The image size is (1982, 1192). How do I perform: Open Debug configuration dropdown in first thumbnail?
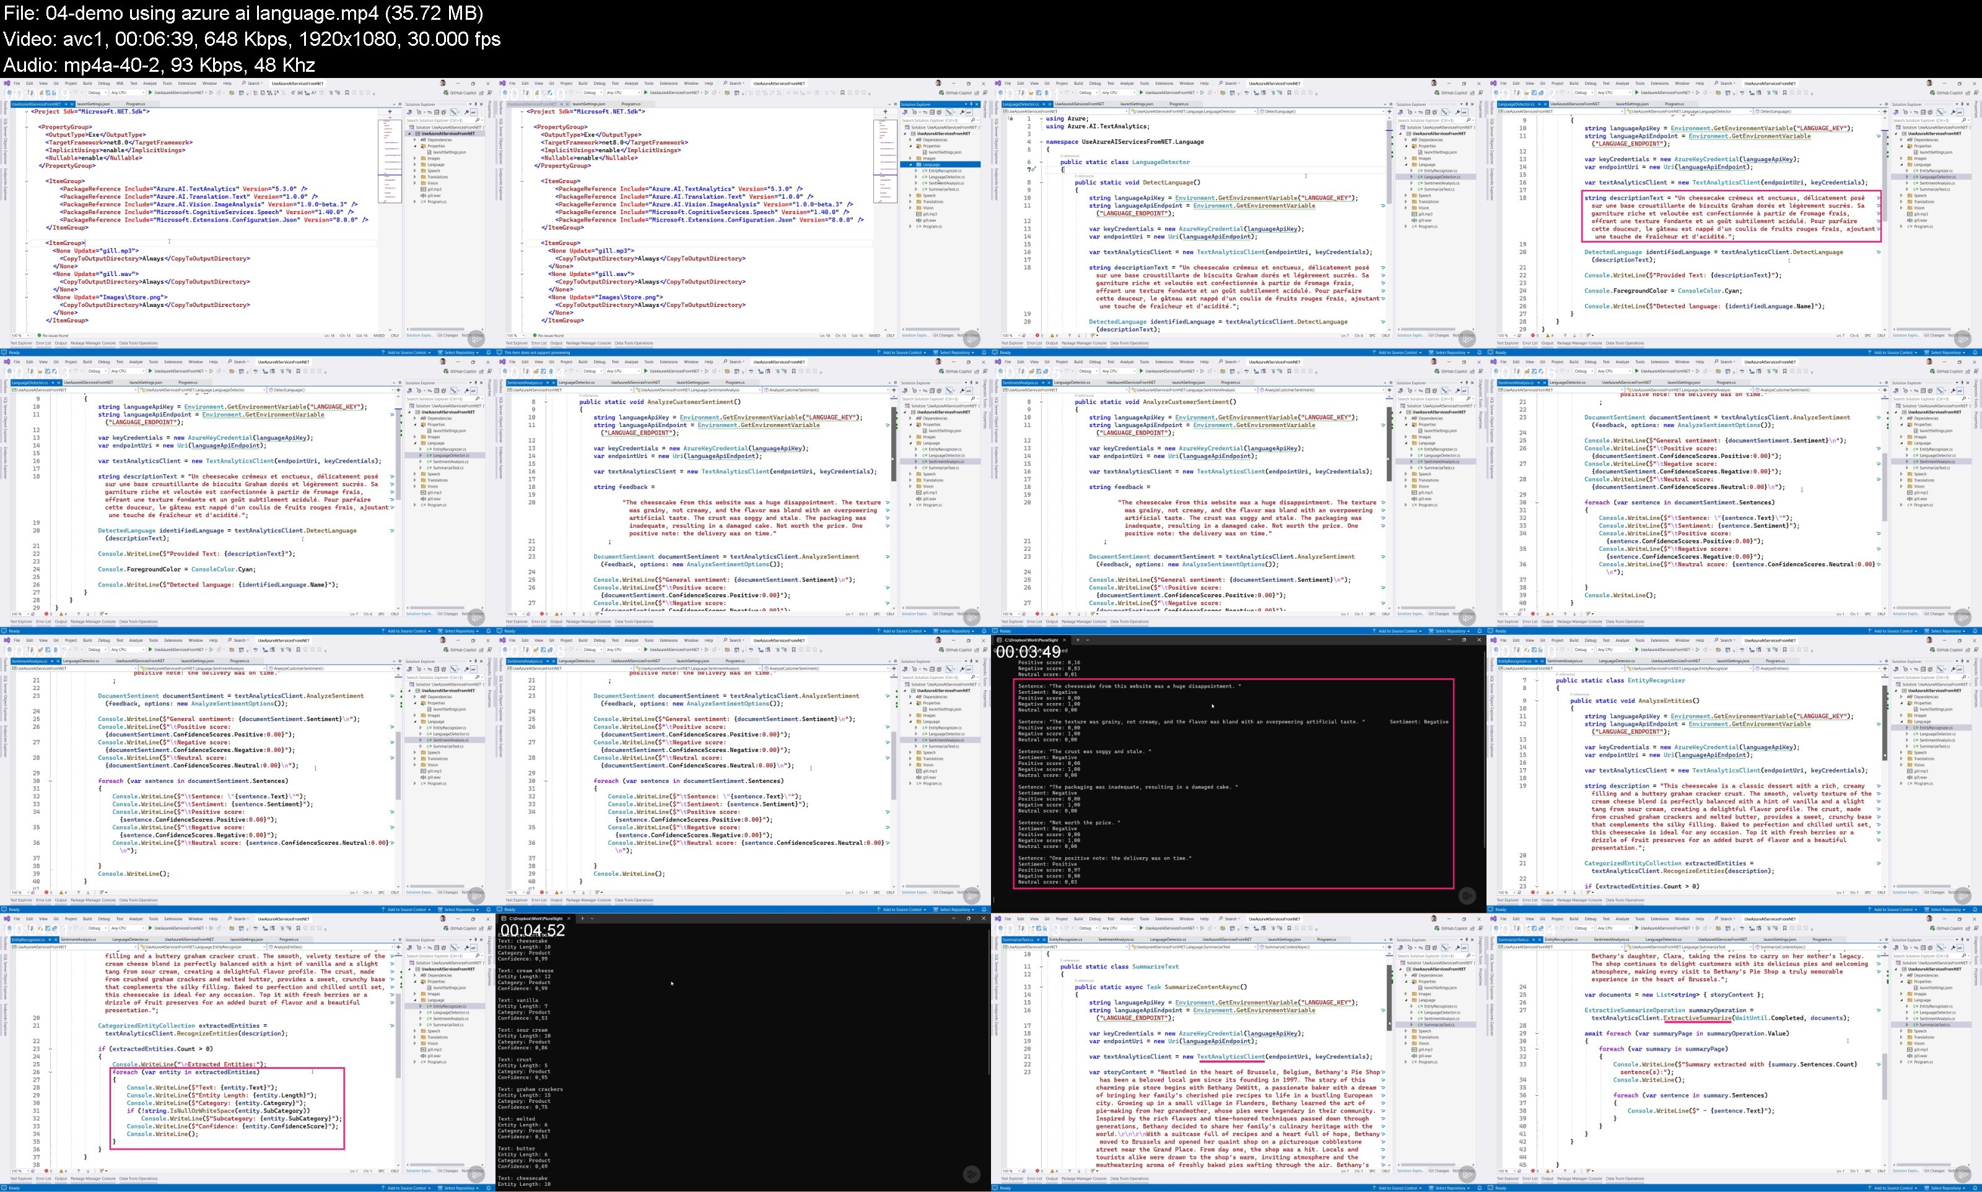click(x=97, y=92)
